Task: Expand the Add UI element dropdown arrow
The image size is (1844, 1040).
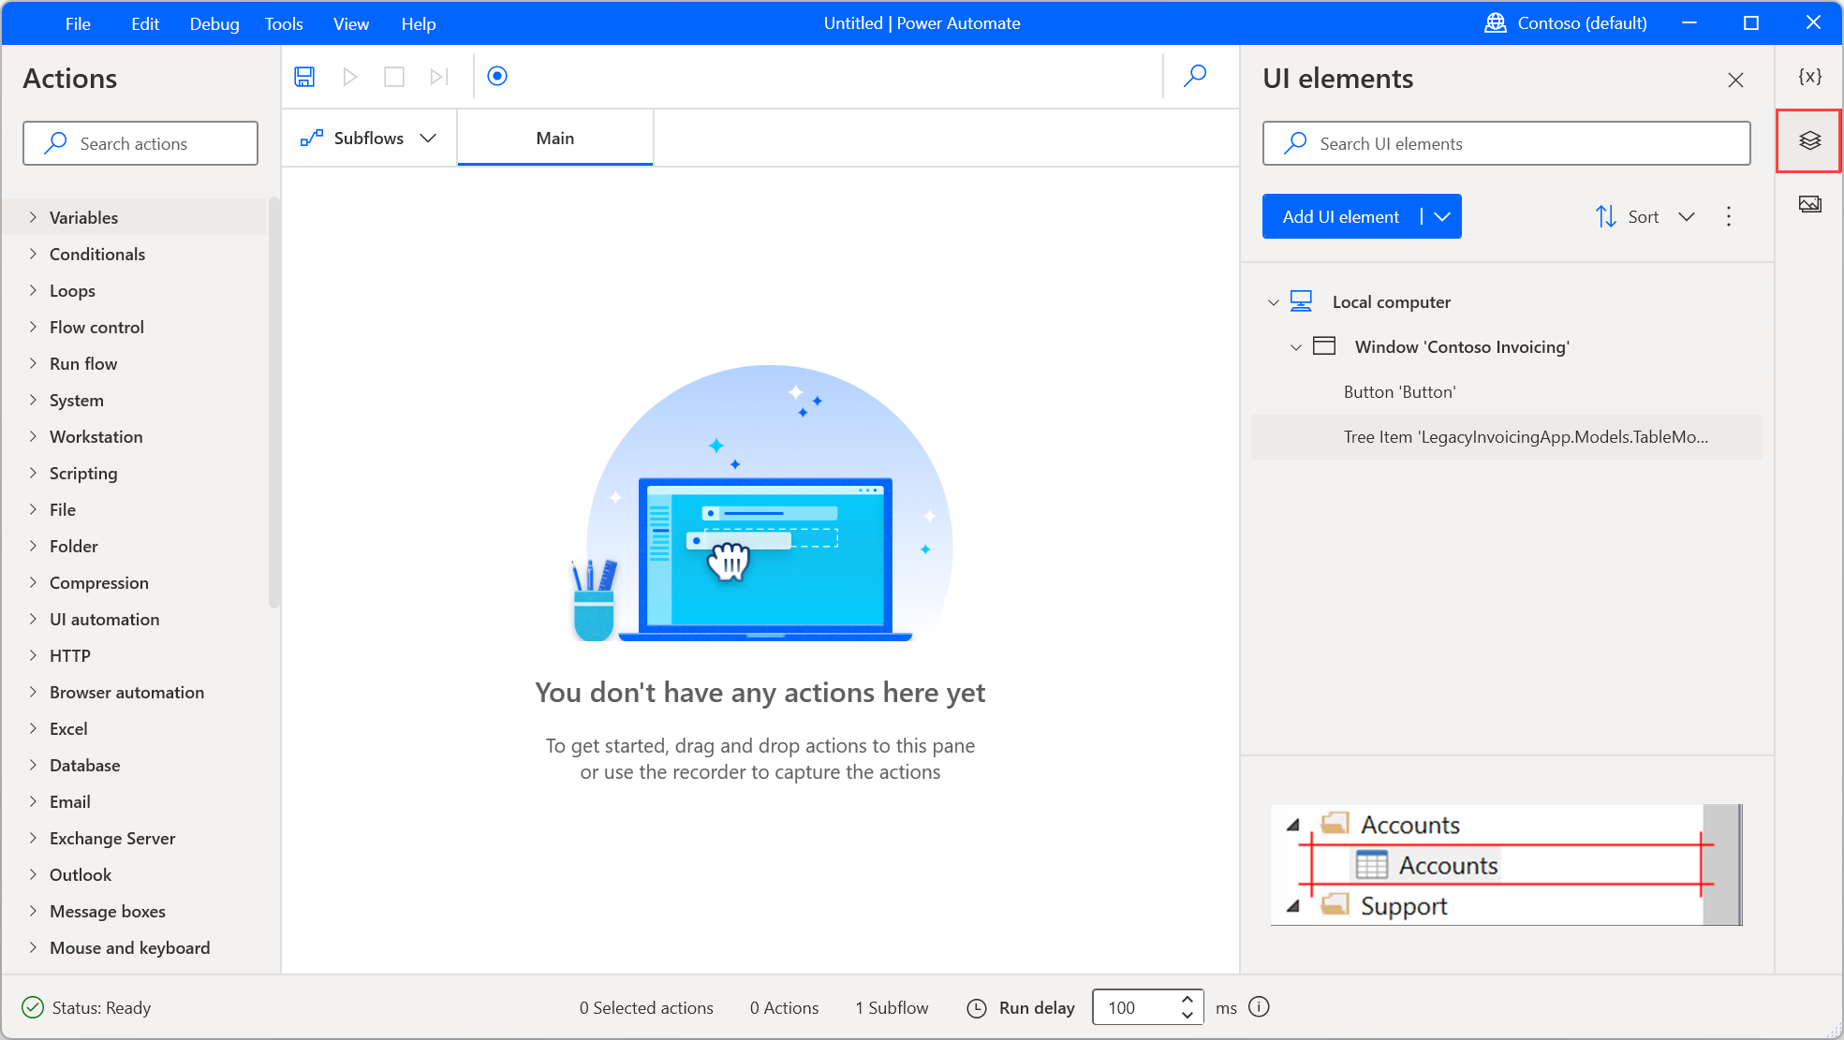Action: [x=1441, y=216]
